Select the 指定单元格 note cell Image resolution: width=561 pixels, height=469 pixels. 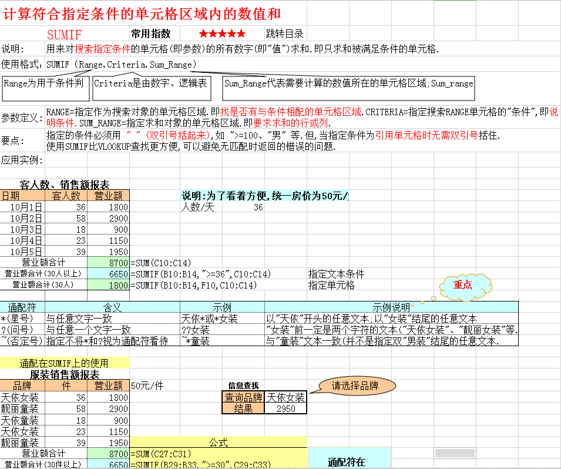(331, 286)
